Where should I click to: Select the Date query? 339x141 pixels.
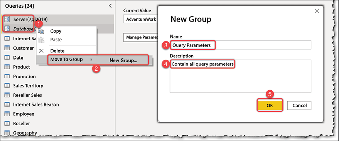(18, 58)
